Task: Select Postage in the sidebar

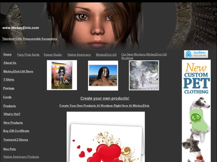Action: (x=9, y=88)
